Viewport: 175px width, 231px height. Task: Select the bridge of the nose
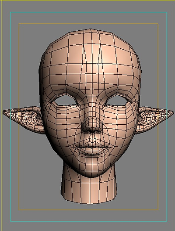(x=91, y=106)
